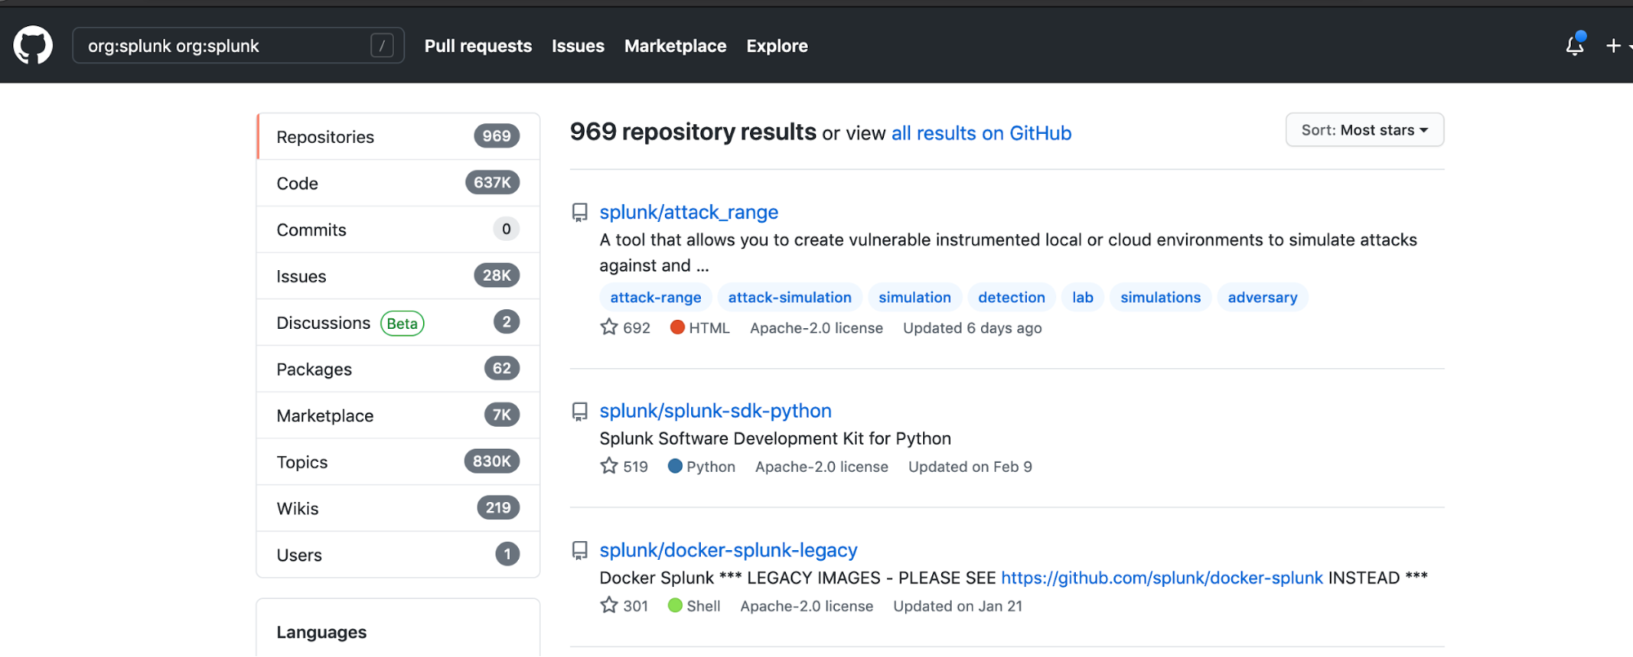Select the Issues filter in sidebar

(x=398, y=276)
